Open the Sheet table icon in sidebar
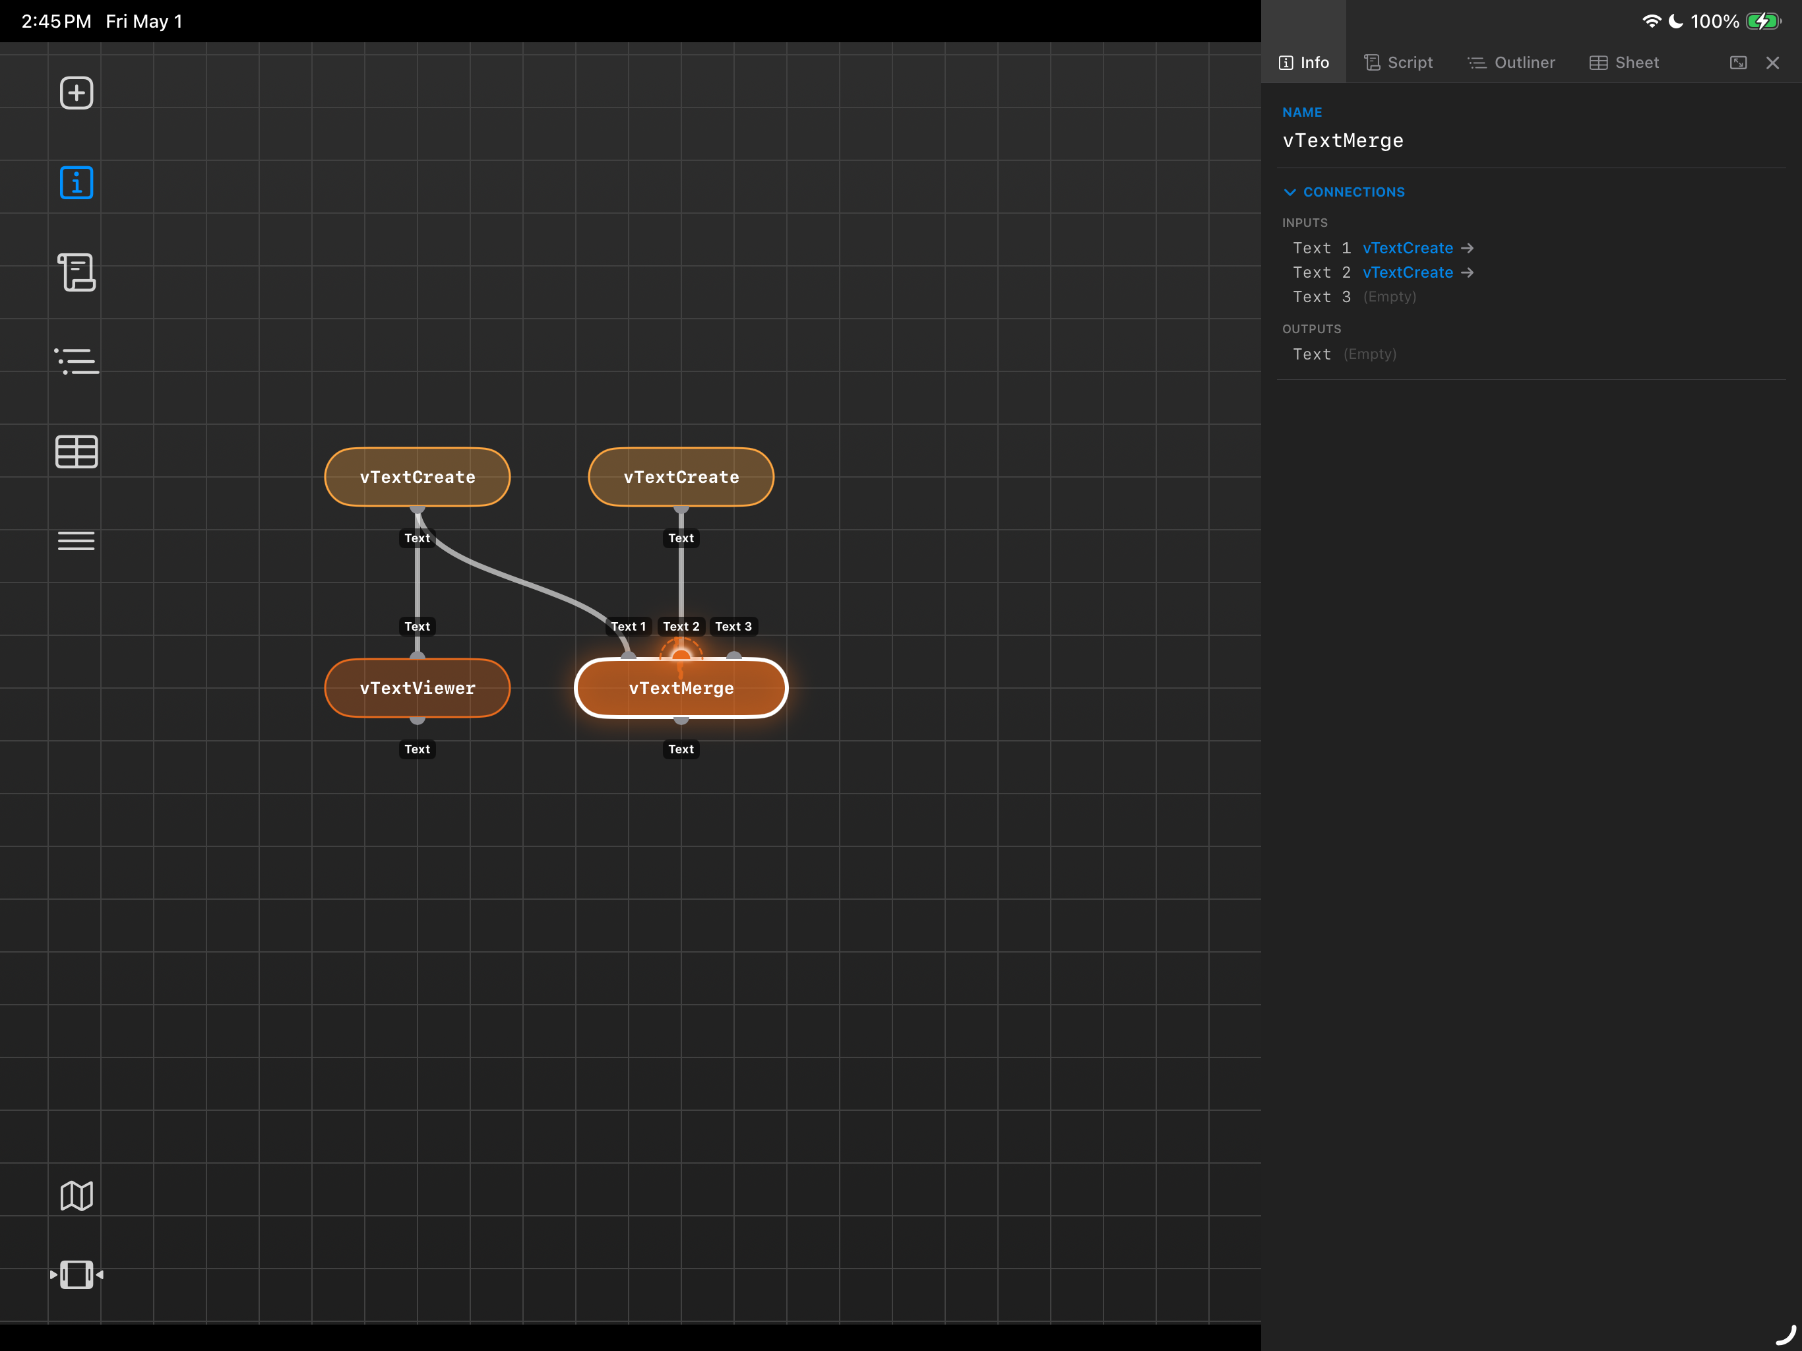The height and width of the screenshot is (1351, 1802). tap(77, 451)
